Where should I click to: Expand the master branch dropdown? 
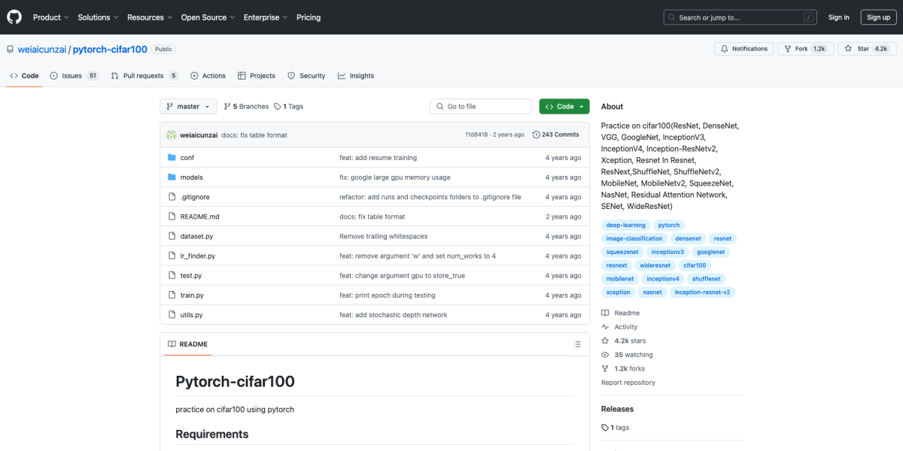188,107
